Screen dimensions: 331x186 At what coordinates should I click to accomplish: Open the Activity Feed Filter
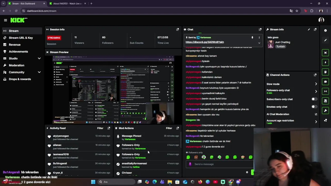click(100, 128)
